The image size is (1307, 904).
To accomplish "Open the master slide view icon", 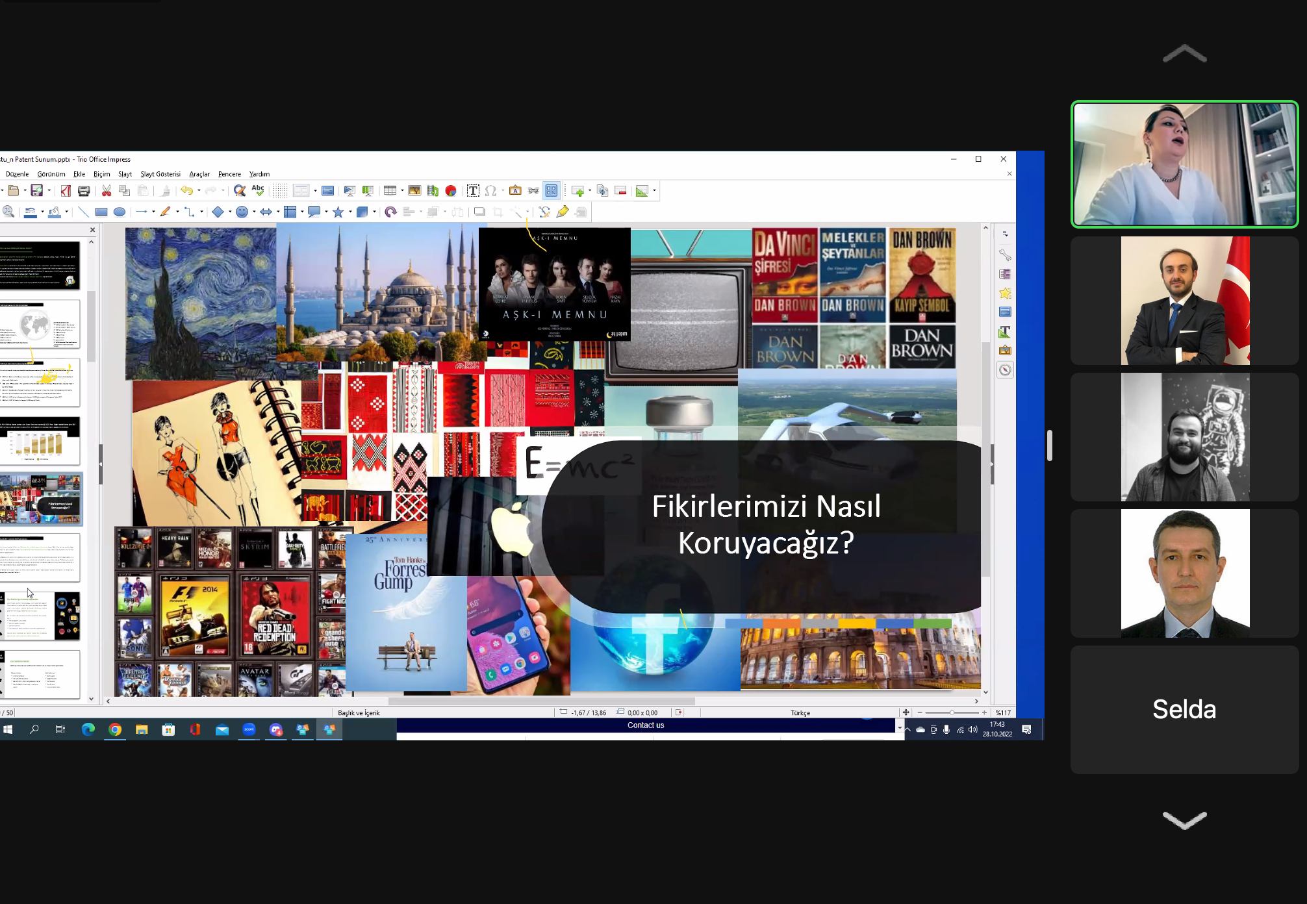I will 328,191.
